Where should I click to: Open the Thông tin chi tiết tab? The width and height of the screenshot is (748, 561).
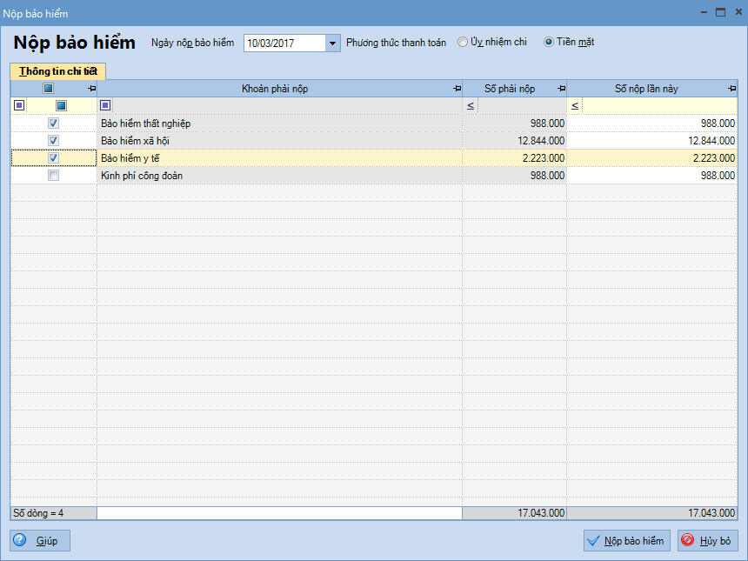pos(57,71)
